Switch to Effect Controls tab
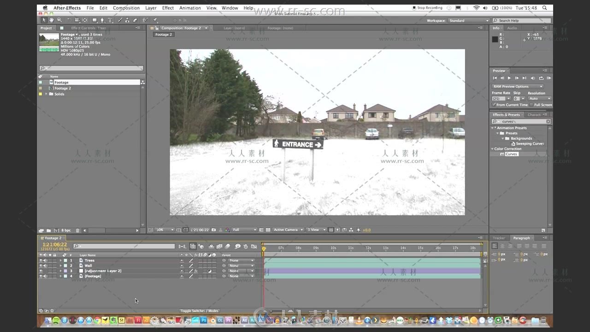The image size is (590, 332). pyautogui.click(x=88, y=28)
